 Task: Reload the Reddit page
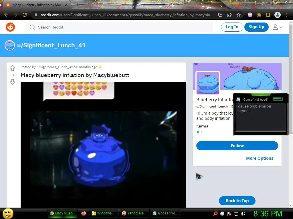pyautogui.click(x=25, y=15)
